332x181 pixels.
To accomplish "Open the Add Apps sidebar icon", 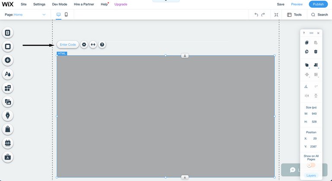I will click(8, 88).
